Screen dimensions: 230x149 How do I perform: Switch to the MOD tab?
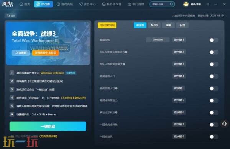[154, 25]
